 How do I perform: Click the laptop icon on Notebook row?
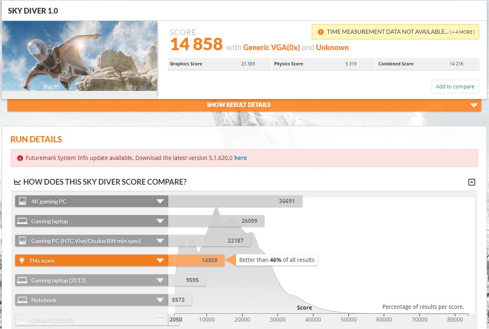23,300
